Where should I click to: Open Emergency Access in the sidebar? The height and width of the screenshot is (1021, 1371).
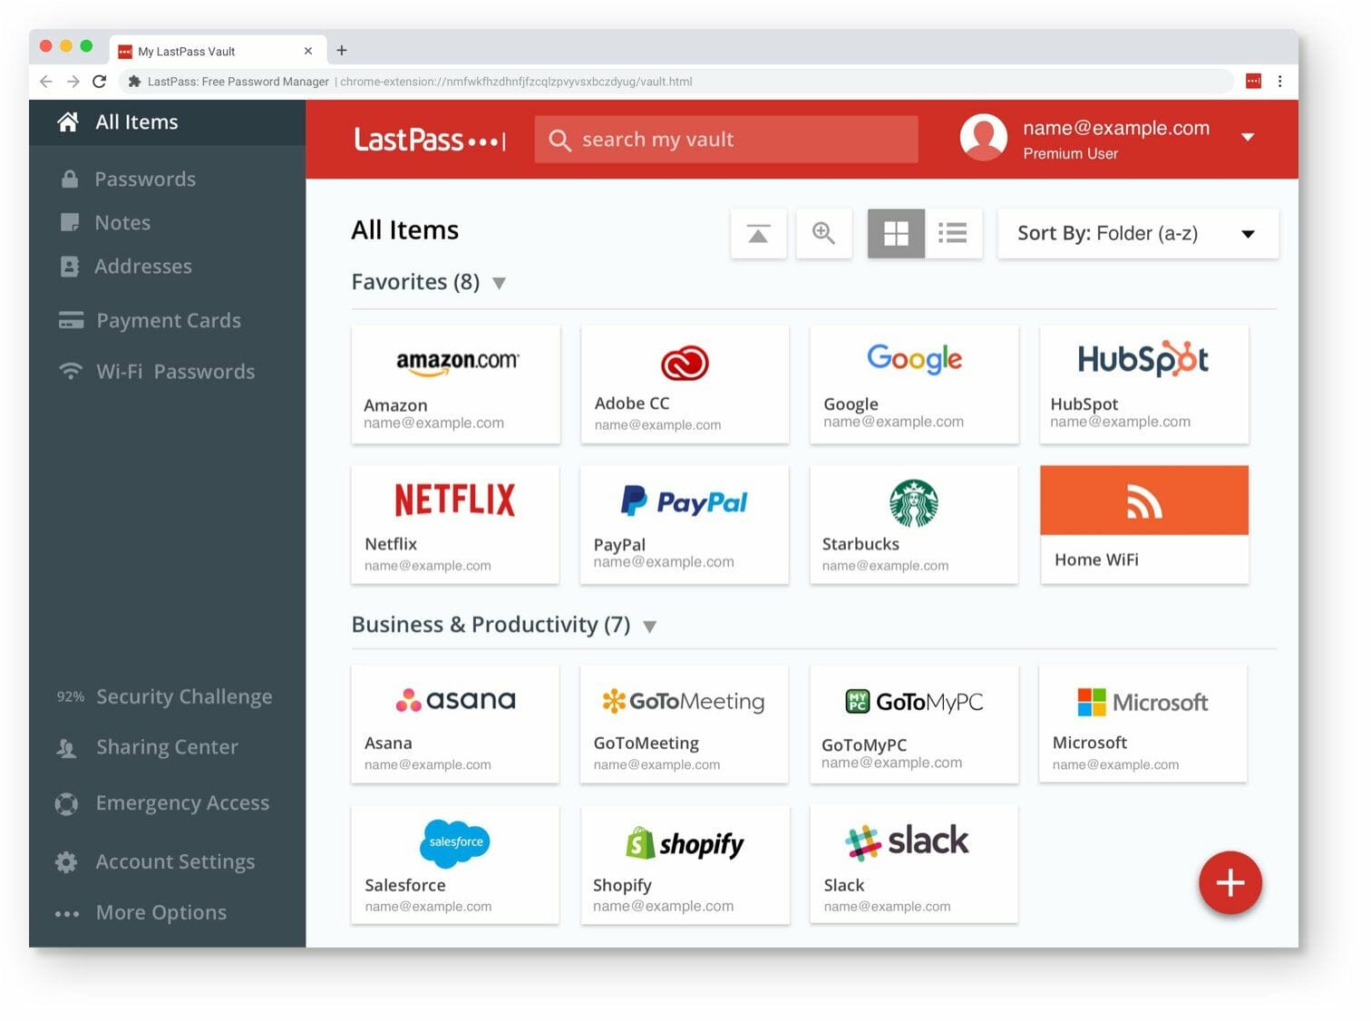coord(182,803)
